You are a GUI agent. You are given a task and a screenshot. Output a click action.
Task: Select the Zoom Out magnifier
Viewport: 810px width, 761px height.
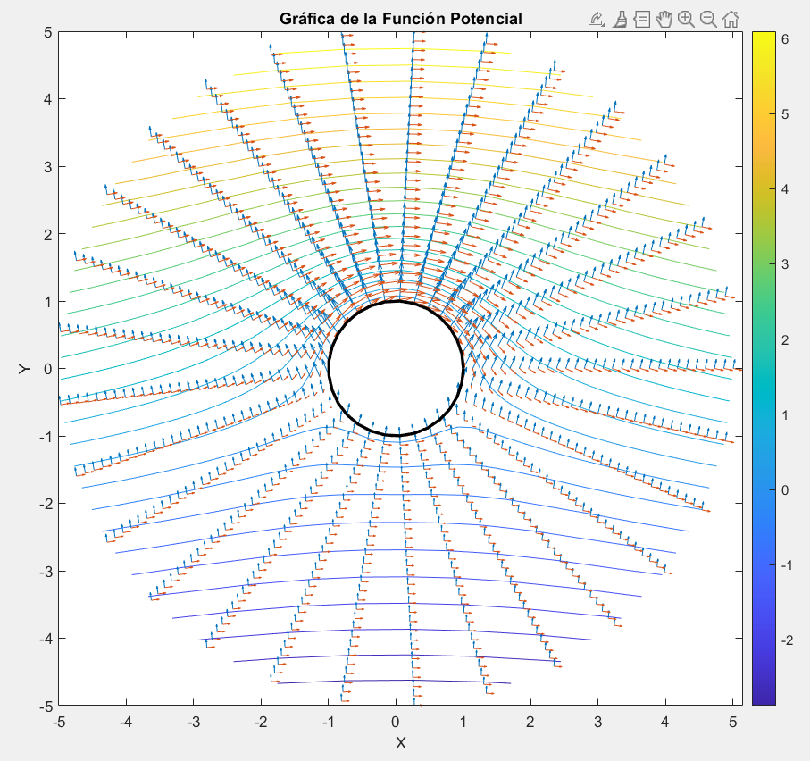[707, 18]
